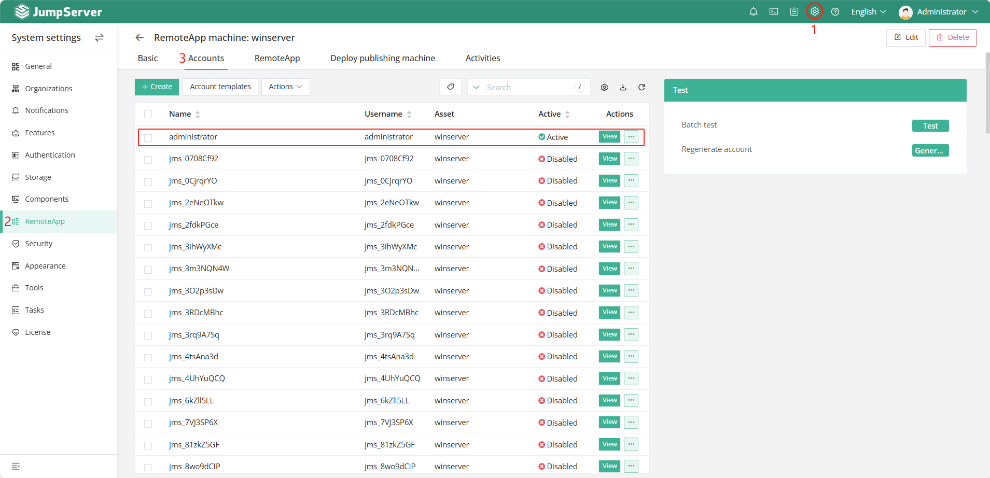Open Authentication in the sidebar
The width and height of the screenshot is (990, 478).
click(x=59, y=155)
